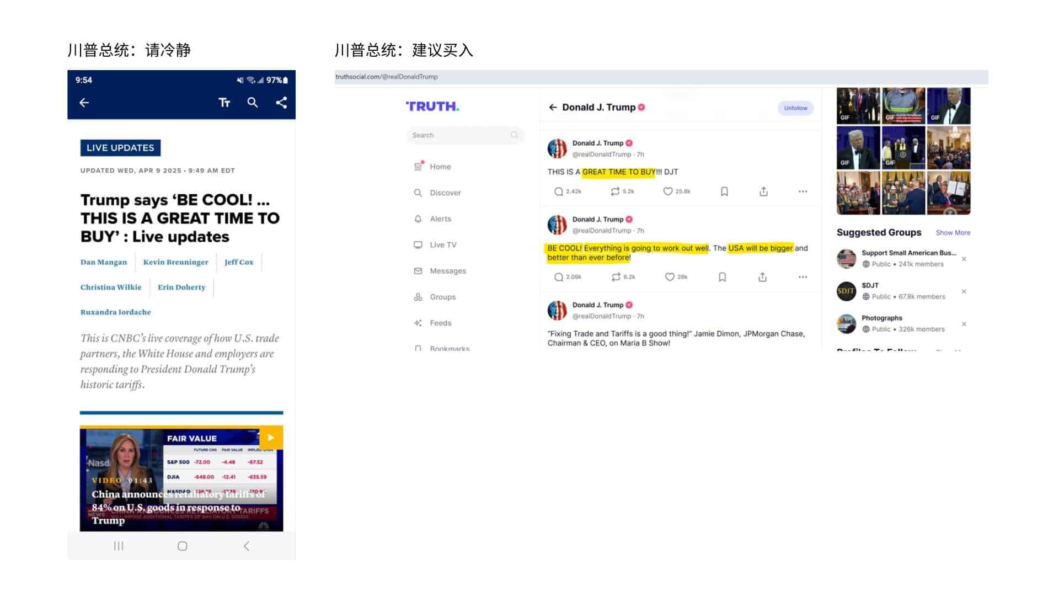Tap the share icon in the CNBC header
The image size is (1059, 596).
coord(281,103)
